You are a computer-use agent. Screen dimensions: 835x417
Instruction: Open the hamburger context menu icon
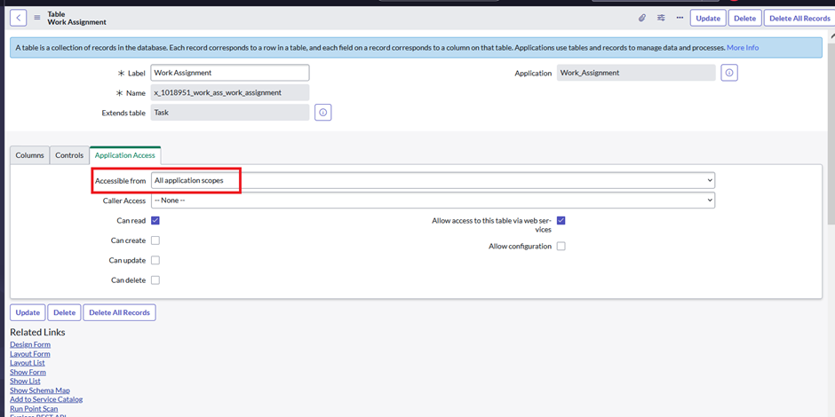click(37, 18)
